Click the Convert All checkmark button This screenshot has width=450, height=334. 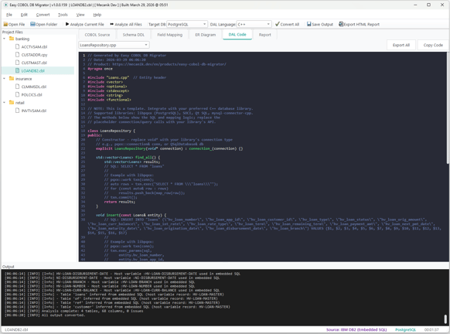287,25
